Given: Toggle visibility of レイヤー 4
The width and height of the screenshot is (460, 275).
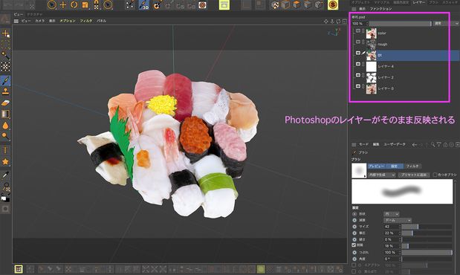Looking at the screenshot, I should [358, 64].
